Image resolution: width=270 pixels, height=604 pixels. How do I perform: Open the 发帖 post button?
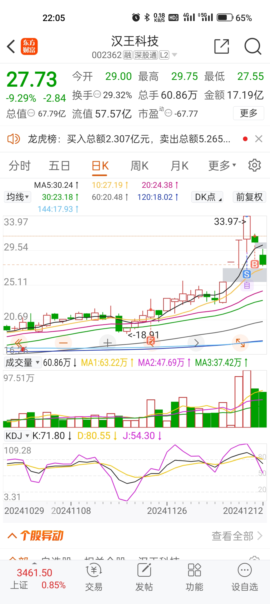click(x=144, y=577)
